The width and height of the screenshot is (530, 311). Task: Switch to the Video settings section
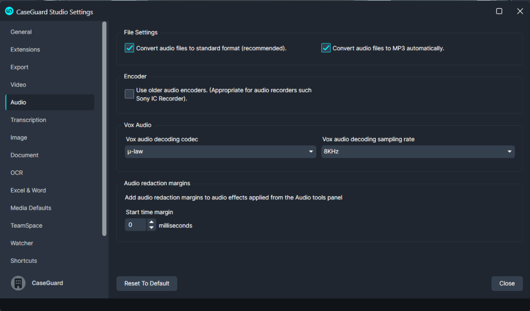coord(18,85)
